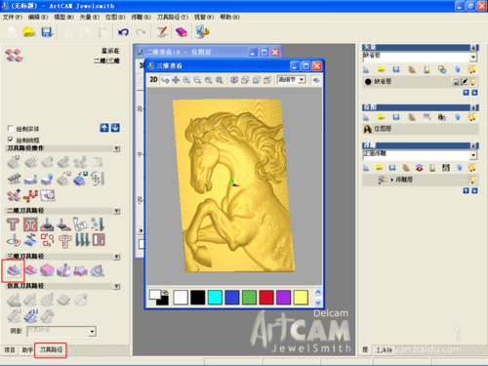Select the machine relief 3D toolpath icon
Image resolution: width=488 pixels, height=366 pixels.
tap(13, 270)
